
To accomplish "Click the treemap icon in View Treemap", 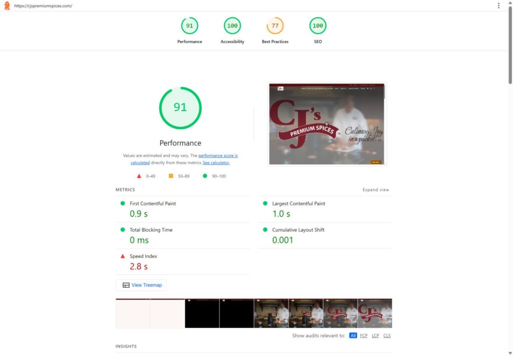I will click(x=126, y=285).
